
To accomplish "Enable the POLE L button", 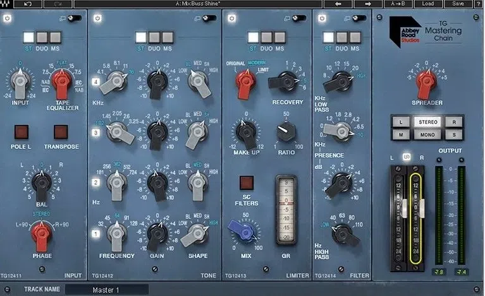I will click(x=21, y=132).
